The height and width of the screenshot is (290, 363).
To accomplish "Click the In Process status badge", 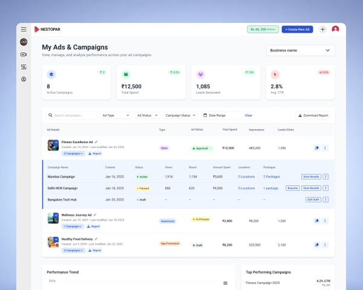I will pos(201,219).
